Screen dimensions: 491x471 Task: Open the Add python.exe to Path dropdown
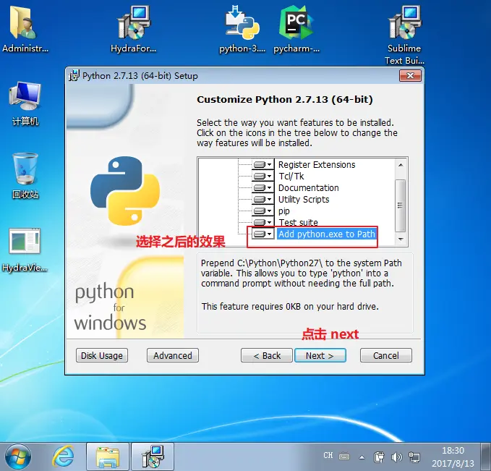pyautogui.click(x=263, y=234)
